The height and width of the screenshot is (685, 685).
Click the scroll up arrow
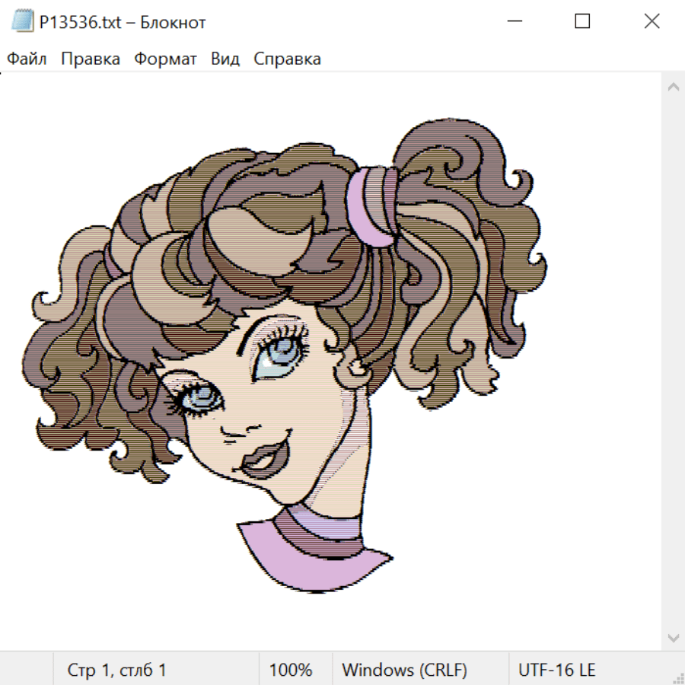(x=673, y=88)
